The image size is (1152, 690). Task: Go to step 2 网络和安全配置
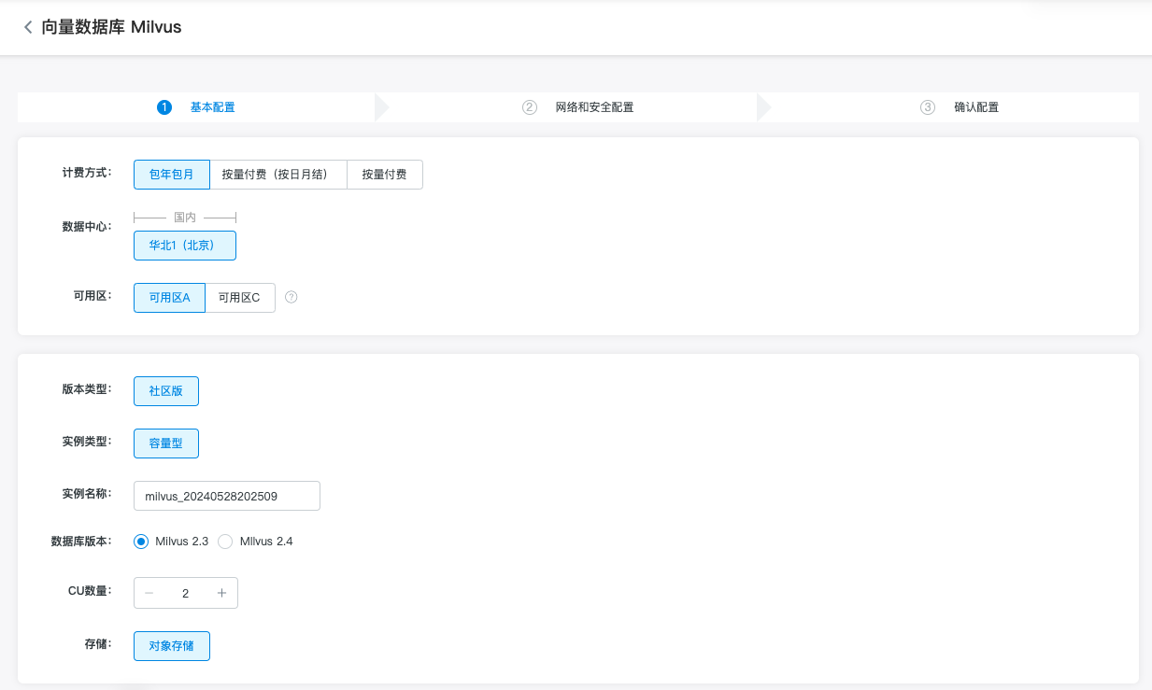click(577, 107)
